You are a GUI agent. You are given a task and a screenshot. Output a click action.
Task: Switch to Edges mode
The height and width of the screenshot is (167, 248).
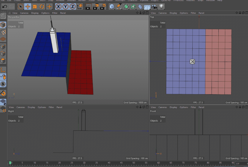(3, 54)
